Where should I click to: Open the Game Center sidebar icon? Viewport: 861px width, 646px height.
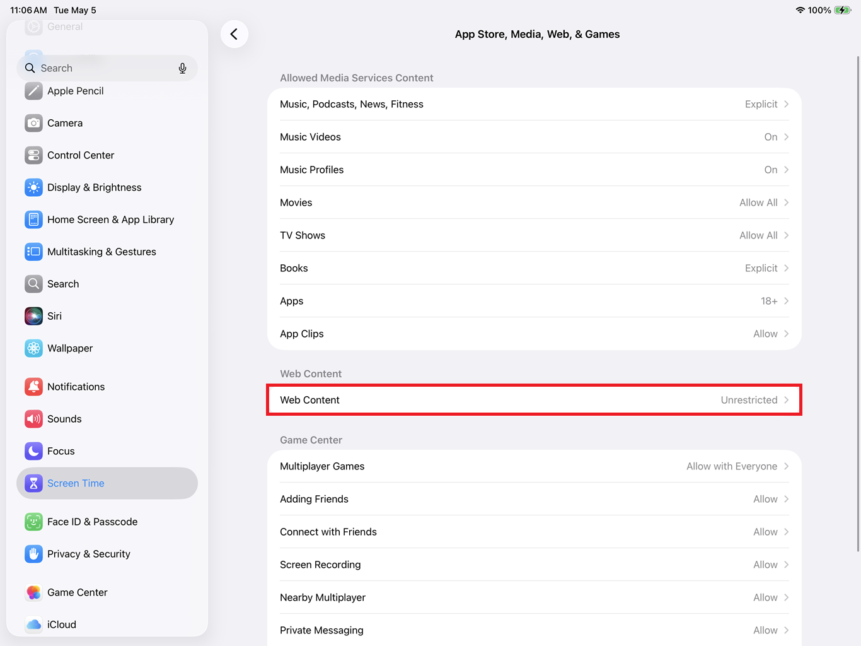tap(33, 592)
